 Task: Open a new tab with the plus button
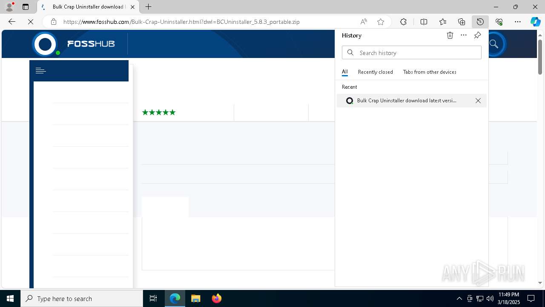click(x=148, y=7)
